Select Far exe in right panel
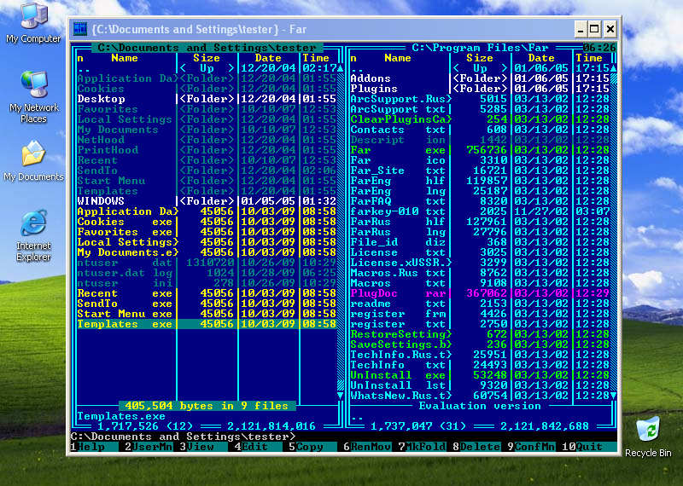 pyautogui.click(x=480, y=150)
